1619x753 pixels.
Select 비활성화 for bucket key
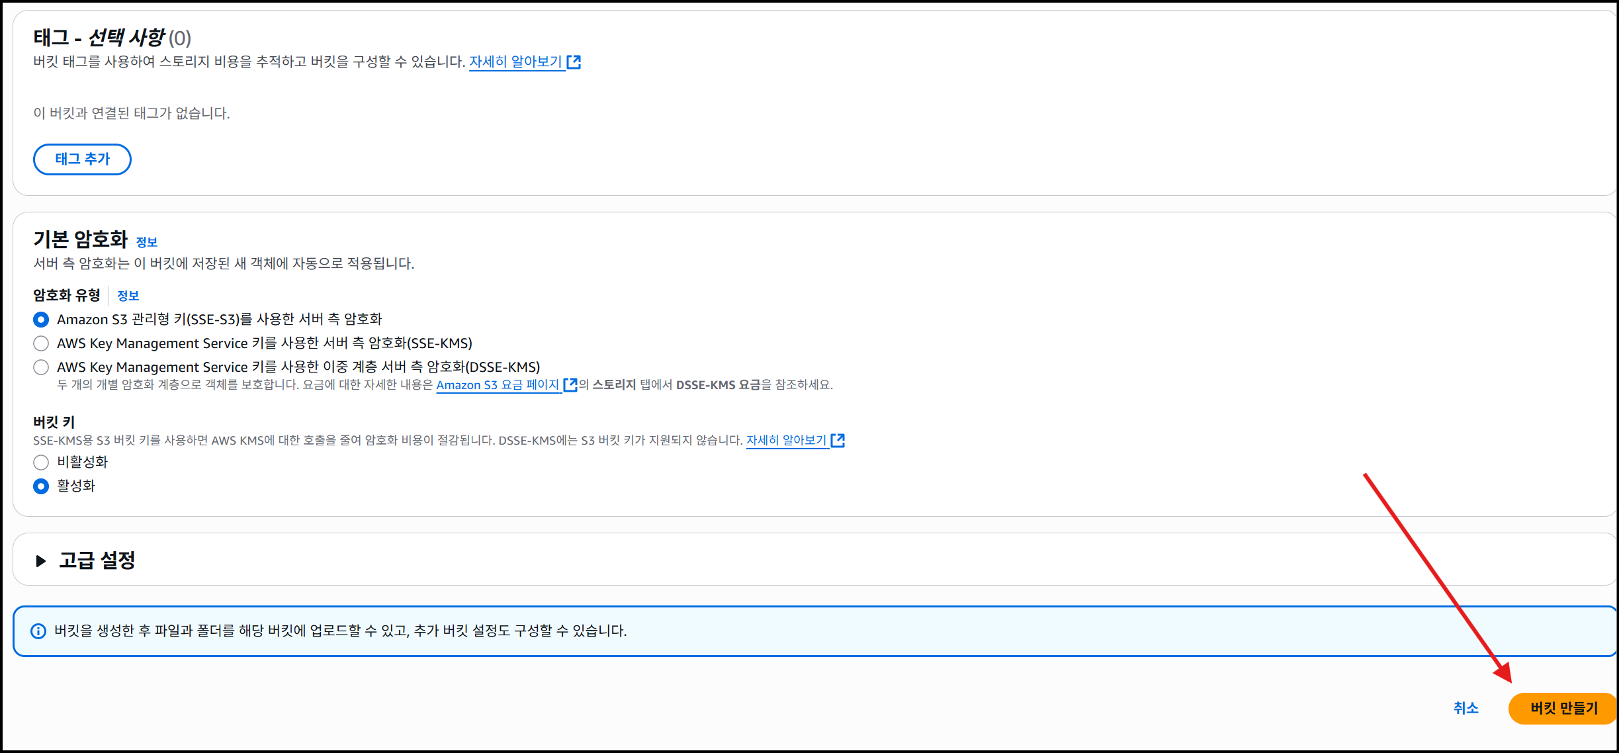[41, 463]
